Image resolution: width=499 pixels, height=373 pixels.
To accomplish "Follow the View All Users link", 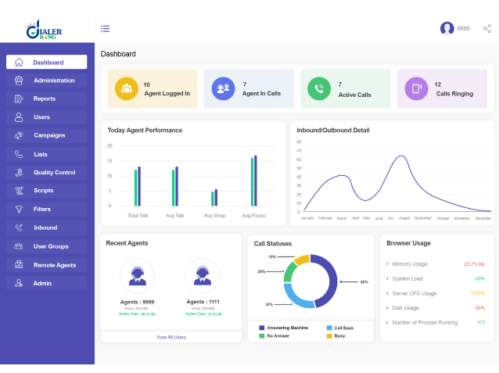I will (x=171, y=337).
